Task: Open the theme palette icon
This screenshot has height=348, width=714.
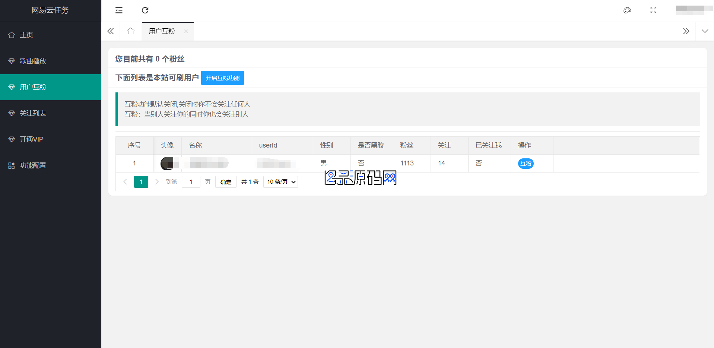Action: [x=627, y=10]
